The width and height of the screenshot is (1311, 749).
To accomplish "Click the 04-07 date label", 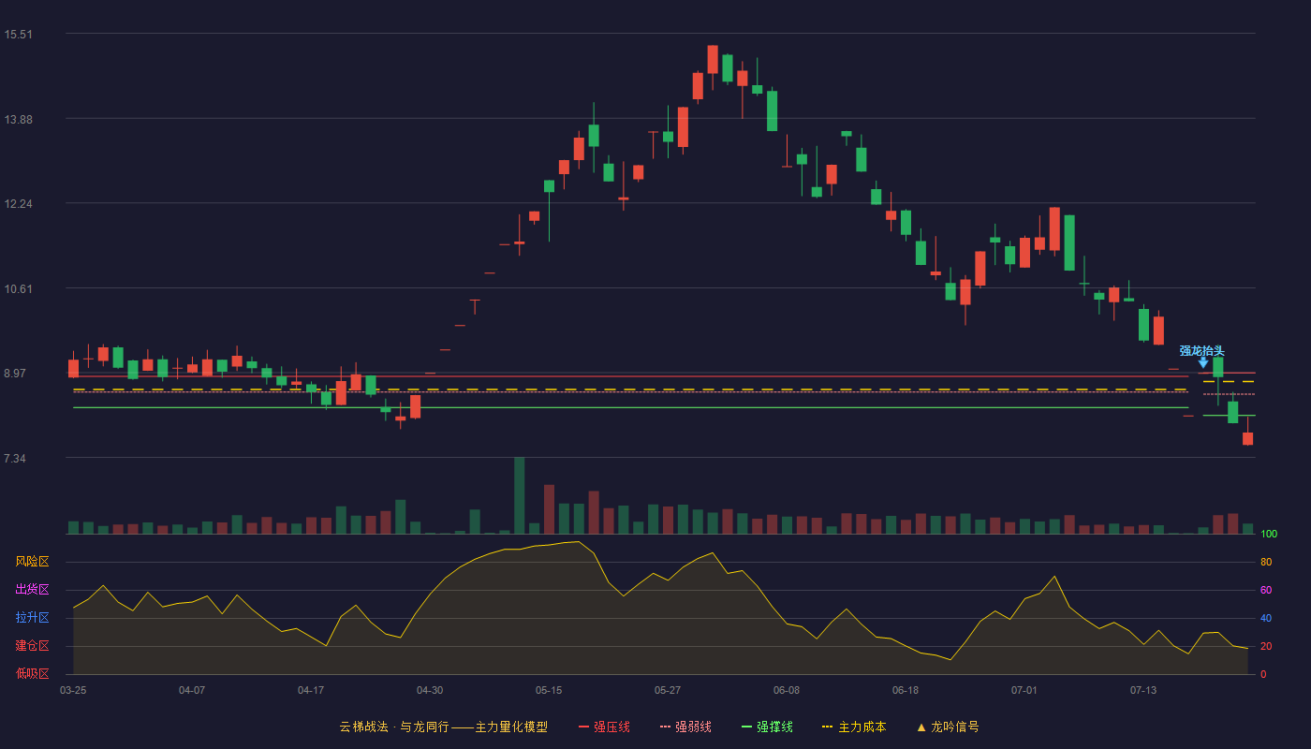I will [192, 690].
